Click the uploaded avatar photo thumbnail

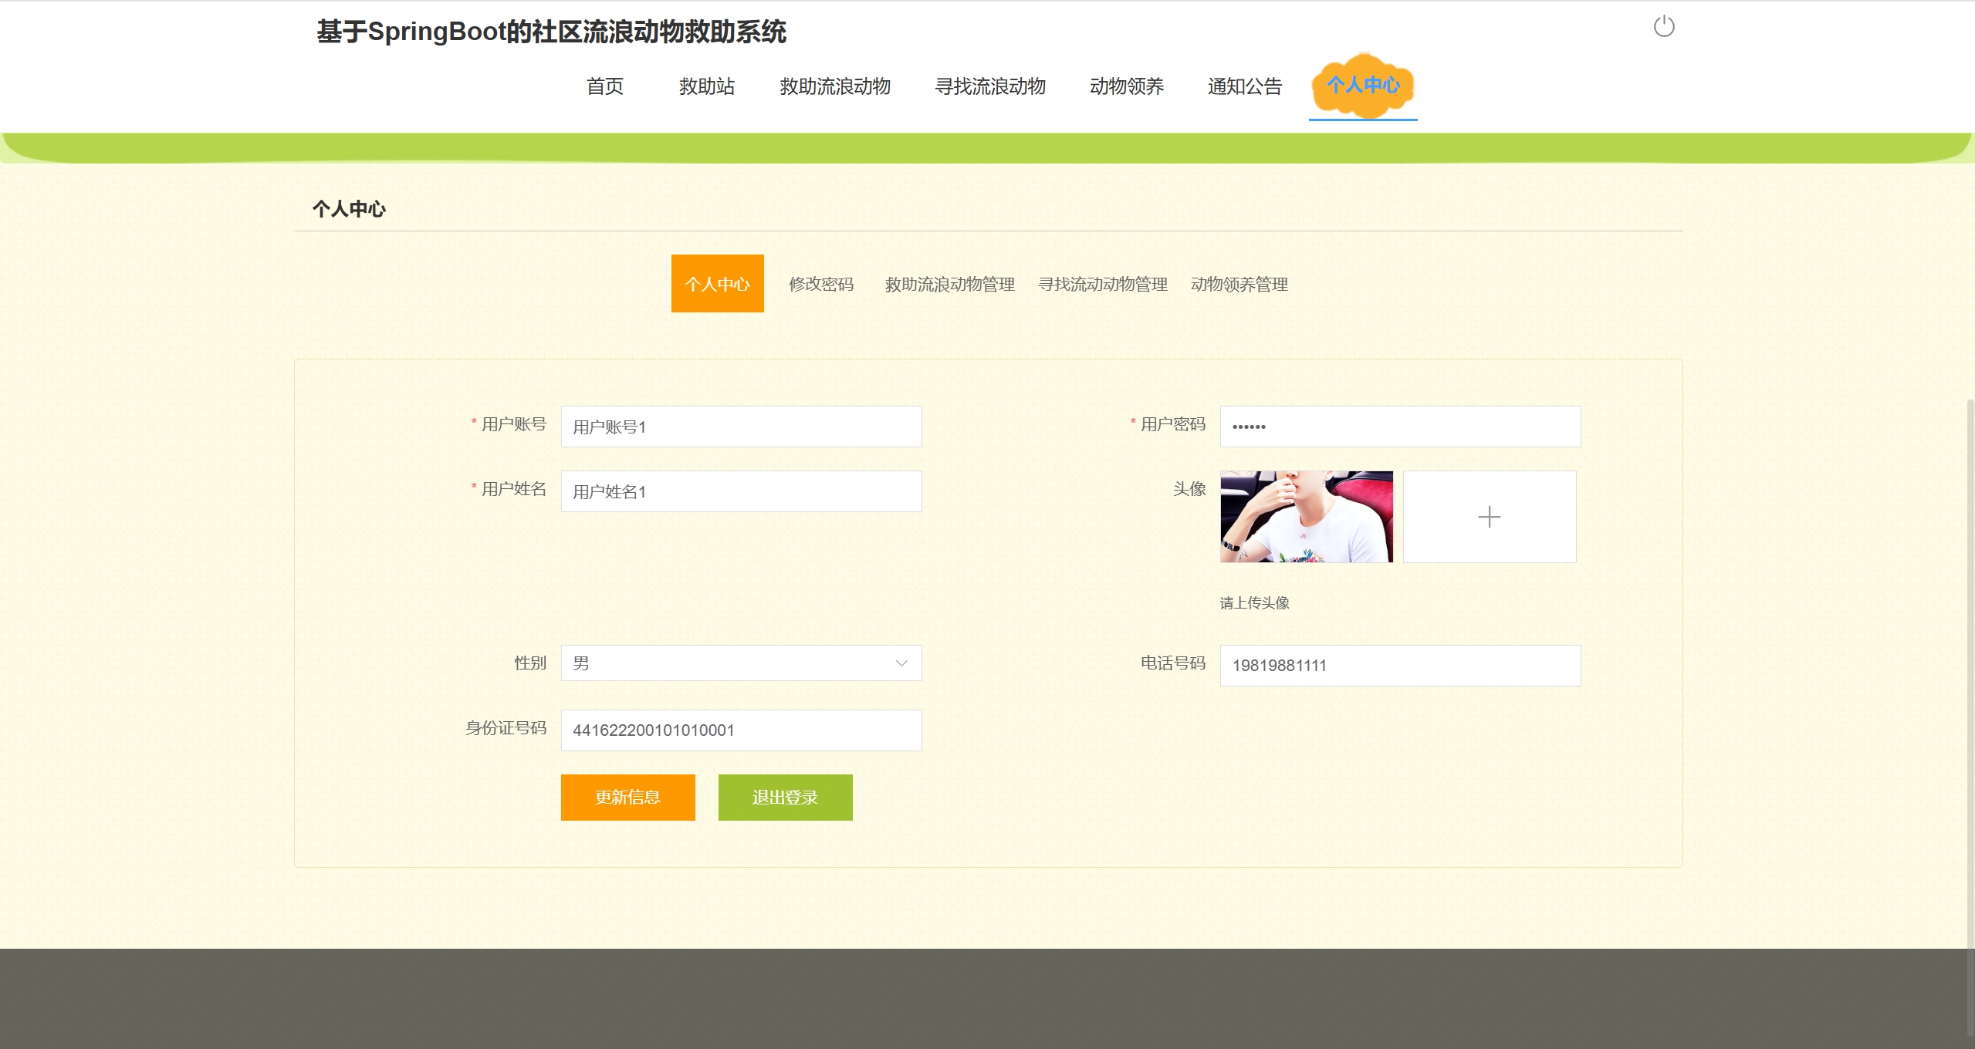[1306, 517]
